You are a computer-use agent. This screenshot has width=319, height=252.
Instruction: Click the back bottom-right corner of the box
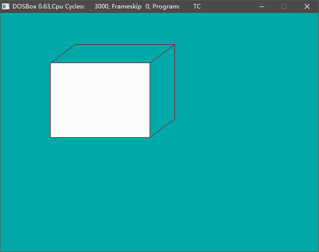pyautogui.click(x=174, y=119)
